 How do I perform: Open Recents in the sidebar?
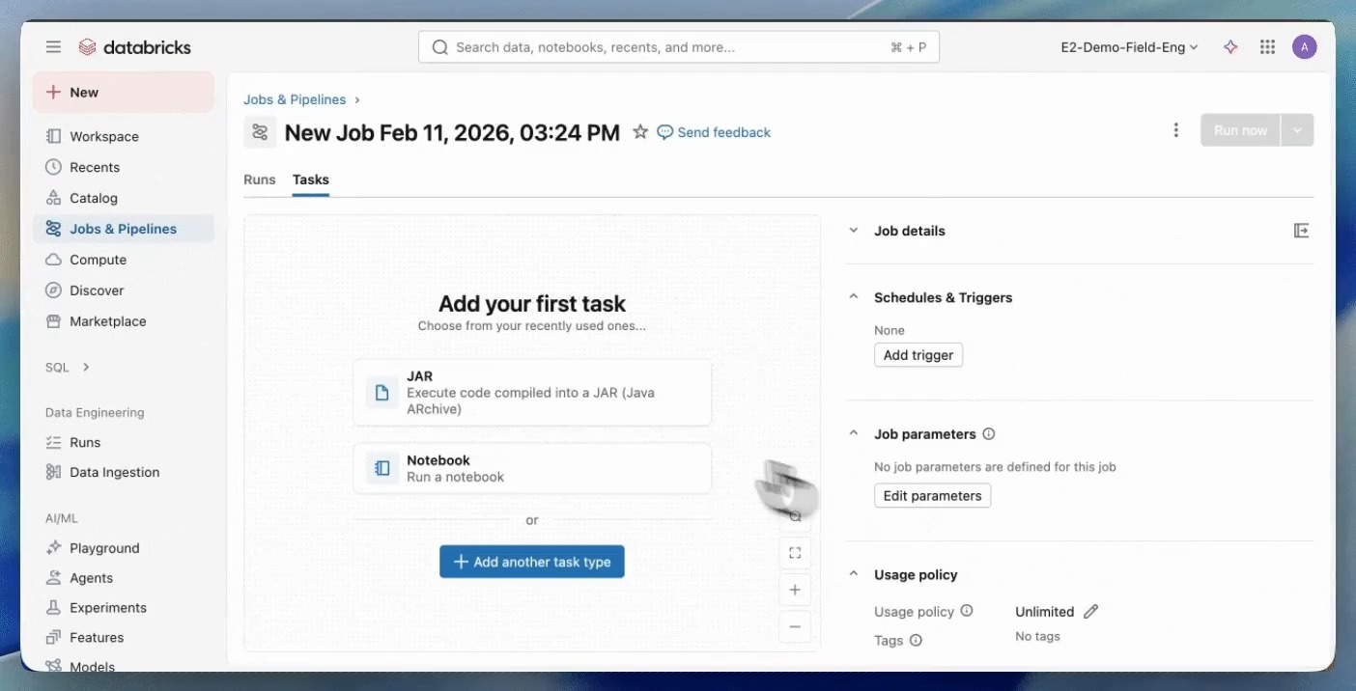124,167
